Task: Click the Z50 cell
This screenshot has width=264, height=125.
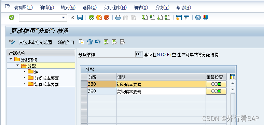Action: (102, 84)
